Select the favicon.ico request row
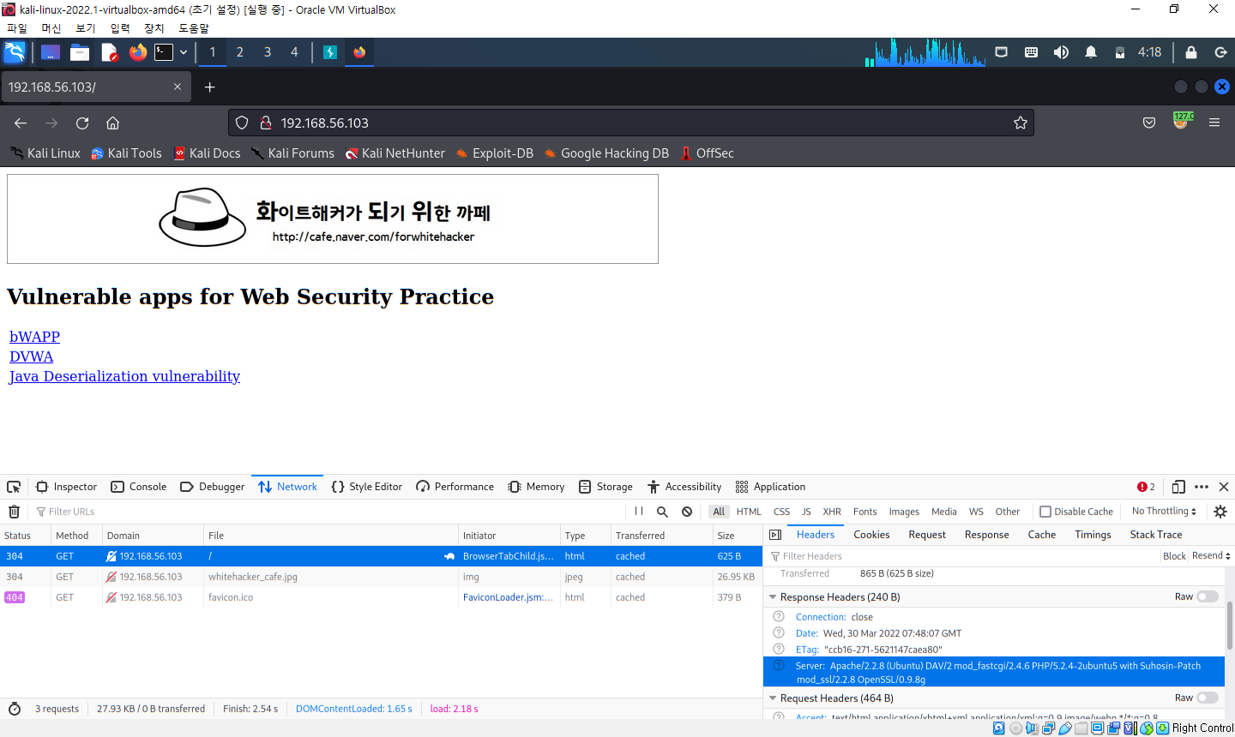The image size is (1235, 737). (381, 597)
